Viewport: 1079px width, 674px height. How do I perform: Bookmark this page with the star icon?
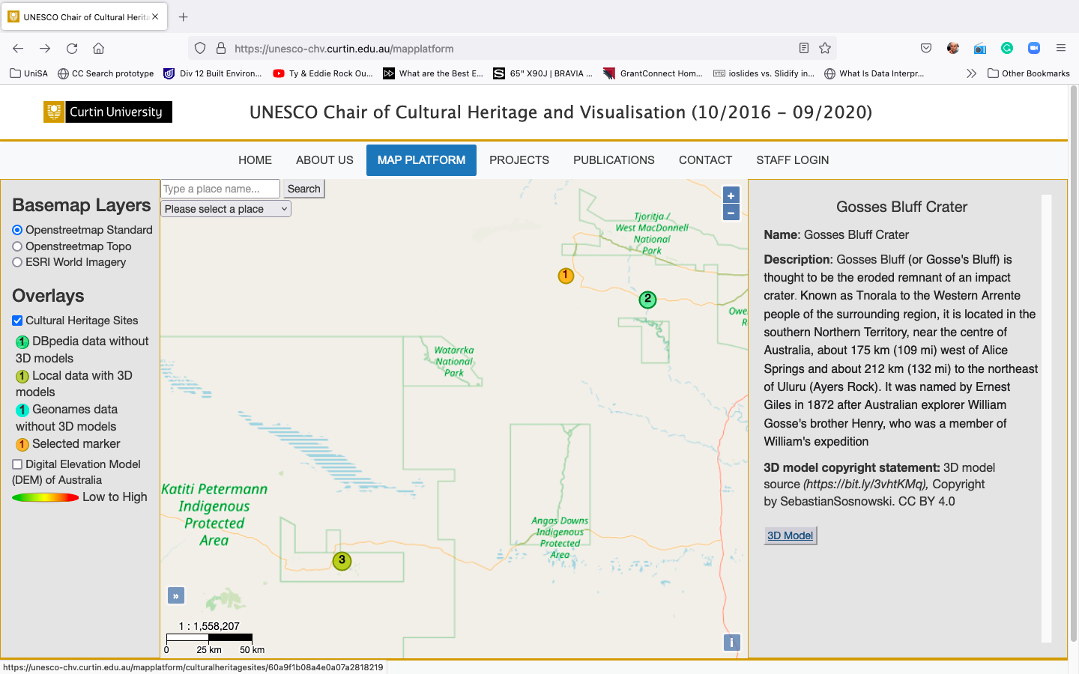click(825, 49)
